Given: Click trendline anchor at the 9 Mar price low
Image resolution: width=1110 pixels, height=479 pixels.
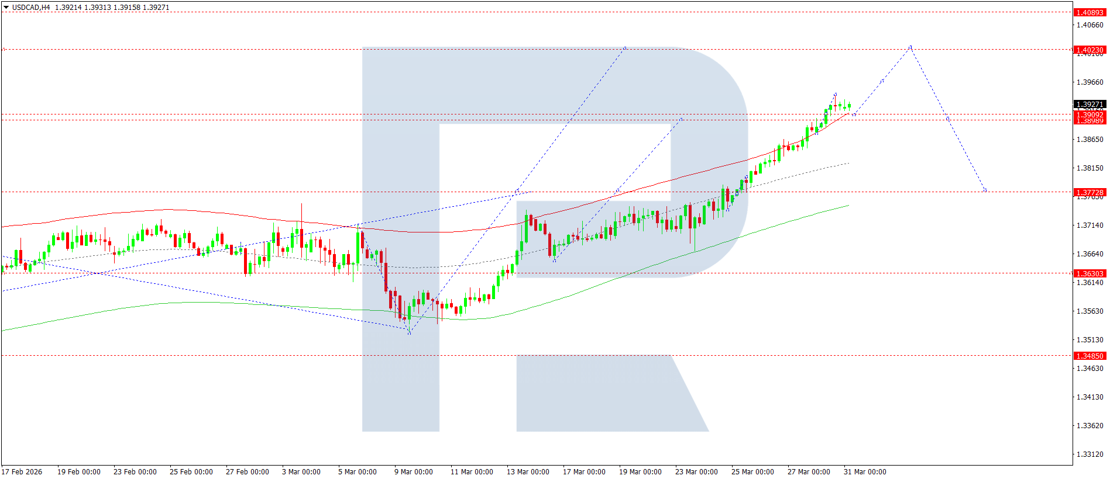Looking at the screenshot, I should [409, 333].
